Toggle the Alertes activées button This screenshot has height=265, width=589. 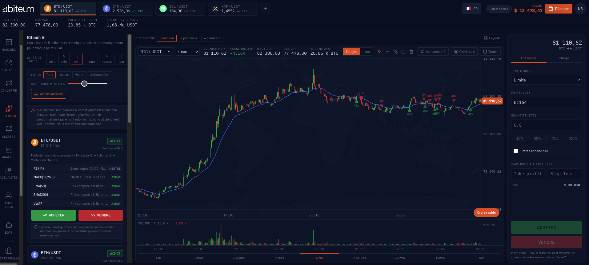pyautogui.click(x=49, y=94)
